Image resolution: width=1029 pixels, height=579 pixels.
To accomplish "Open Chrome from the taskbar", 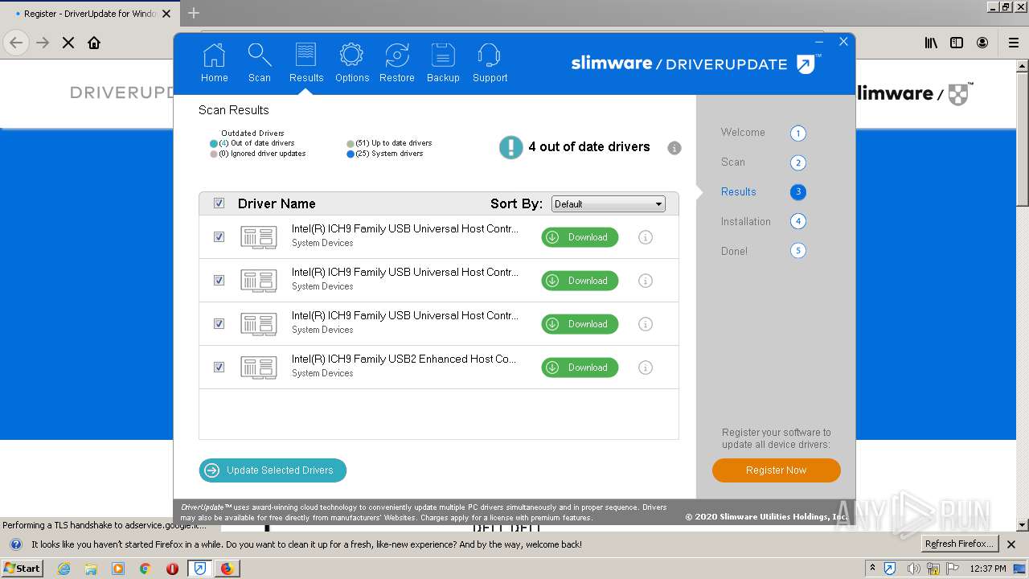I will click(x=145, y=569).
